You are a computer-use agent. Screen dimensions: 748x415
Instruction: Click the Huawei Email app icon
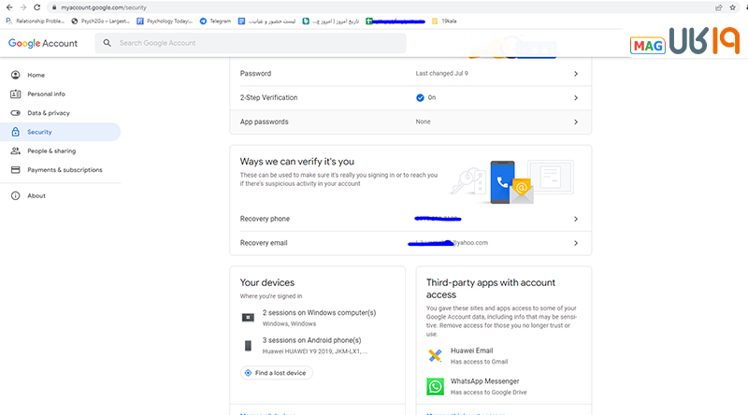pyautogui.click(x=435, y=355)
